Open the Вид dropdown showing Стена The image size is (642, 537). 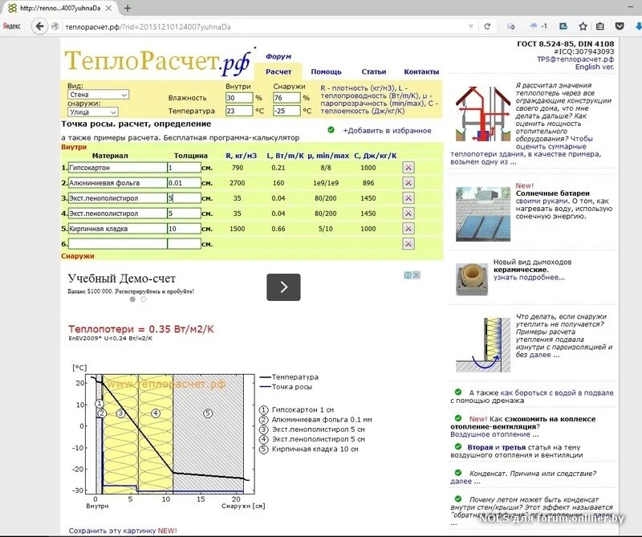tap(98, 95)
